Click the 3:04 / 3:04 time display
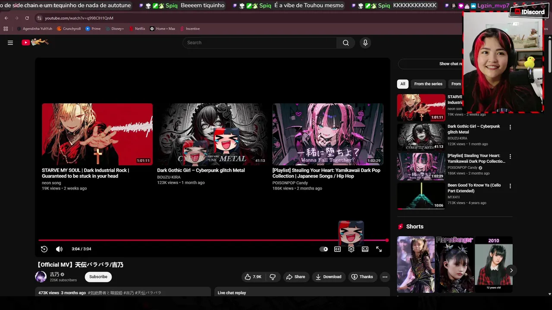552x310 pixels. click(82, 249)
